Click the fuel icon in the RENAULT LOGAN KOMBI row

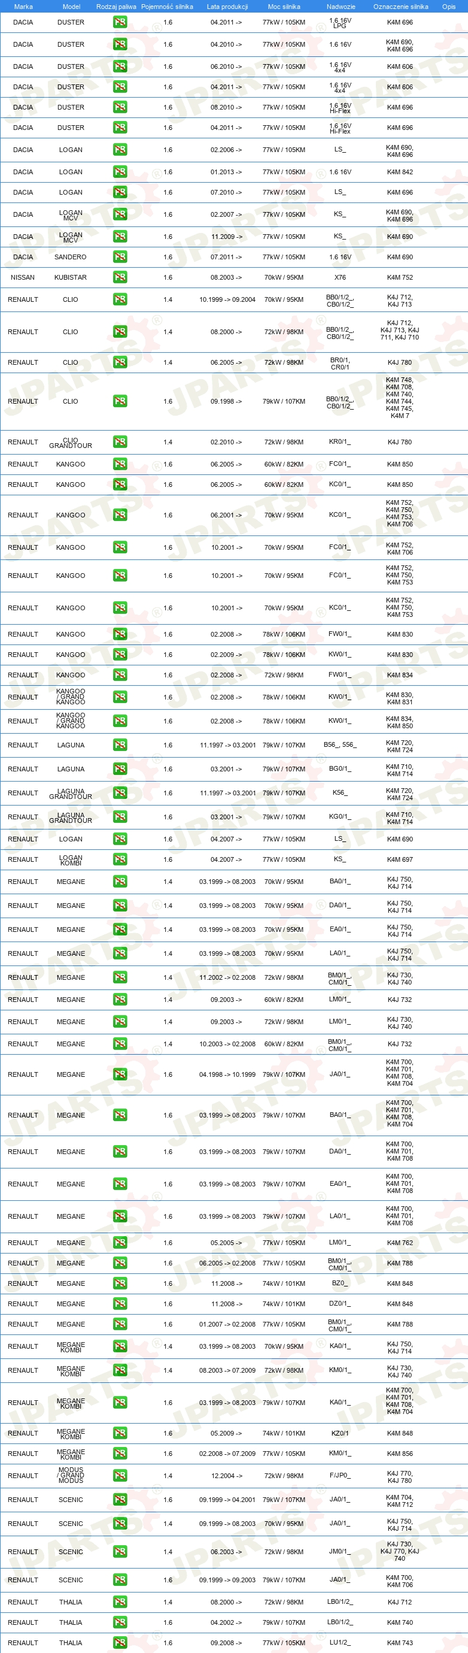(120, 860)
